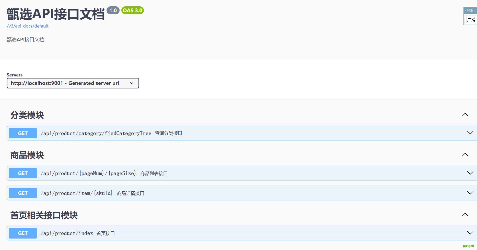Expand /api/product/index endpoint arrow
The width and height of the screenshot is (477, 250).
470,233
